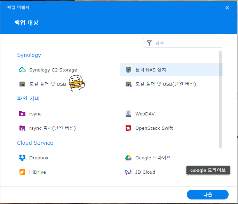Click the filter funnel icon in search
Viewport: 238px width, 204px height.
coord(149,43)
